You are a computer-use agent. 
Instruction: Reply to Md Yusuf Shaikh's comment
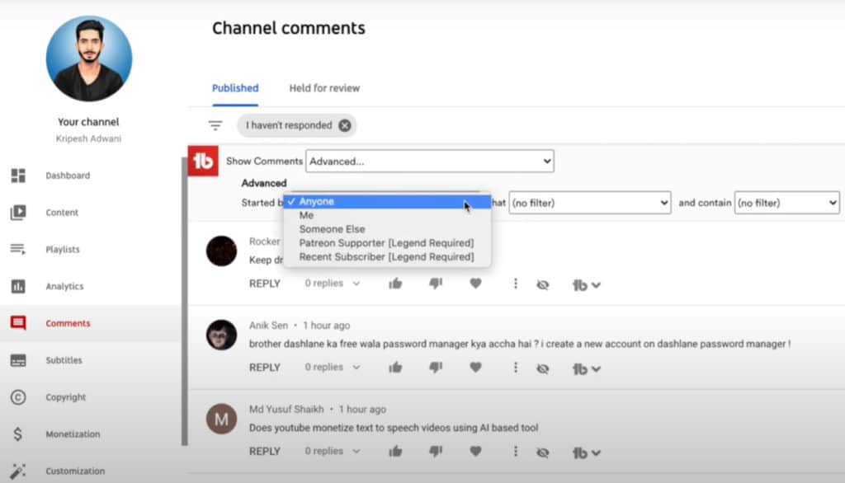pos(265,452)
